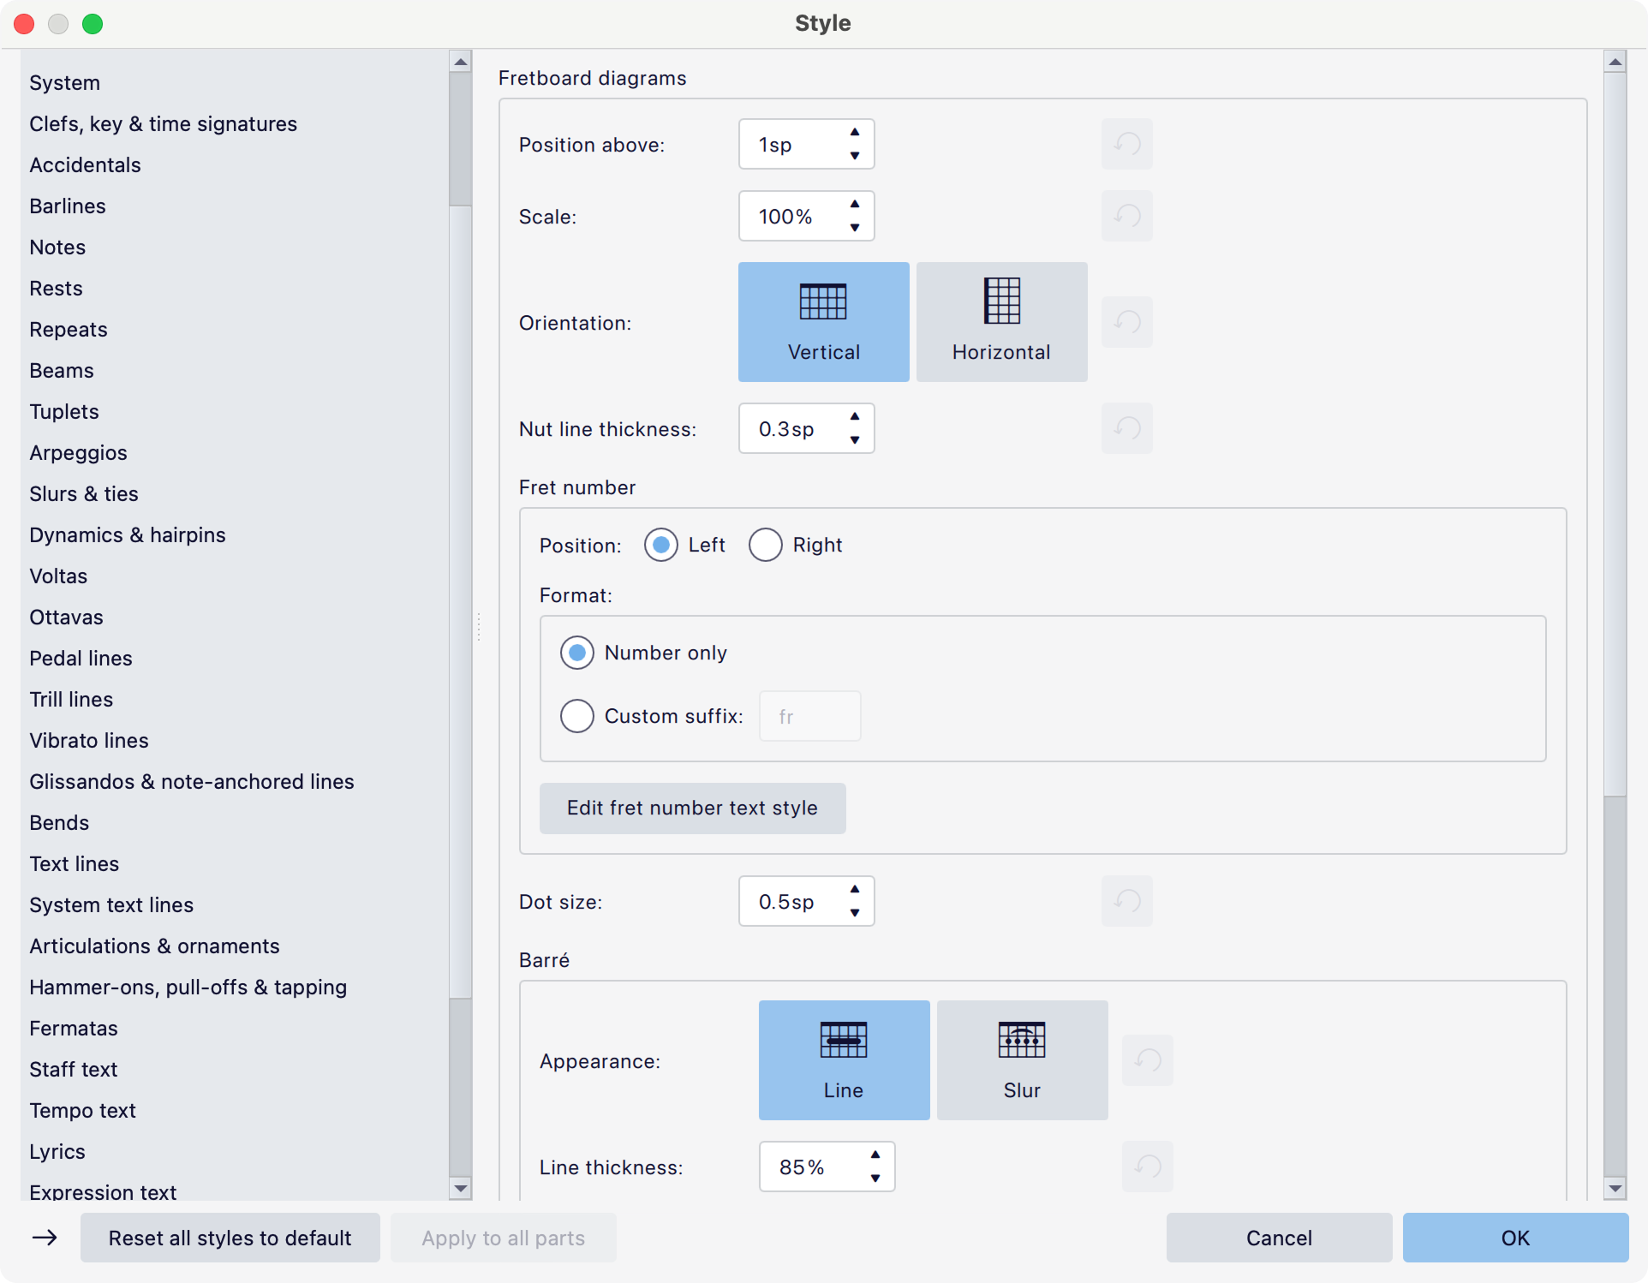
Task: Reset Scale value with its reset icon
Action: click(x=1126, y=216)
